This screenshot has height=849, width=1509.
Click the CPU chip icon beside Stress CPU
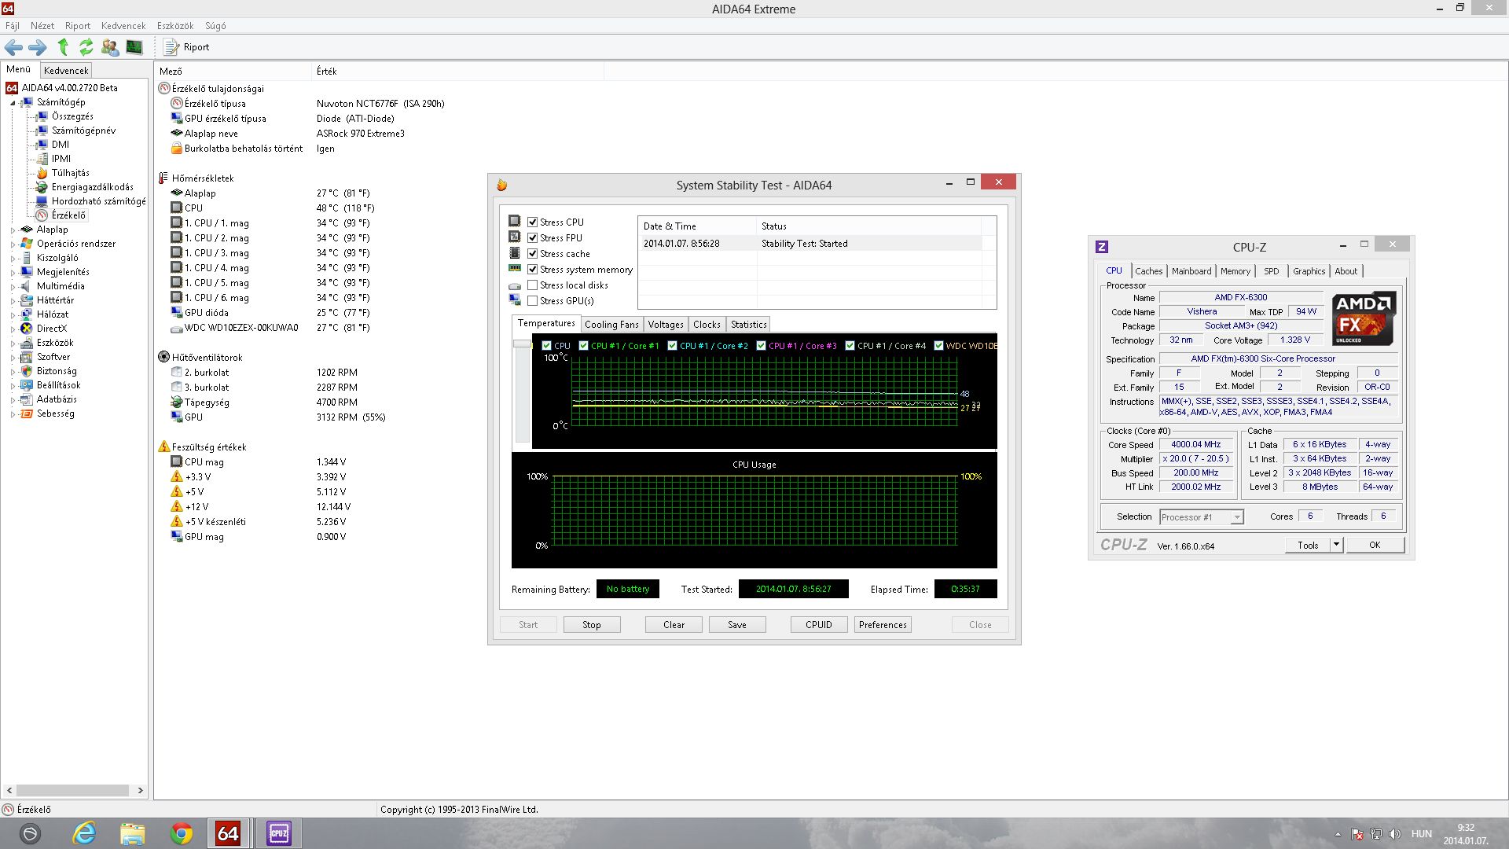pos(515,222)
